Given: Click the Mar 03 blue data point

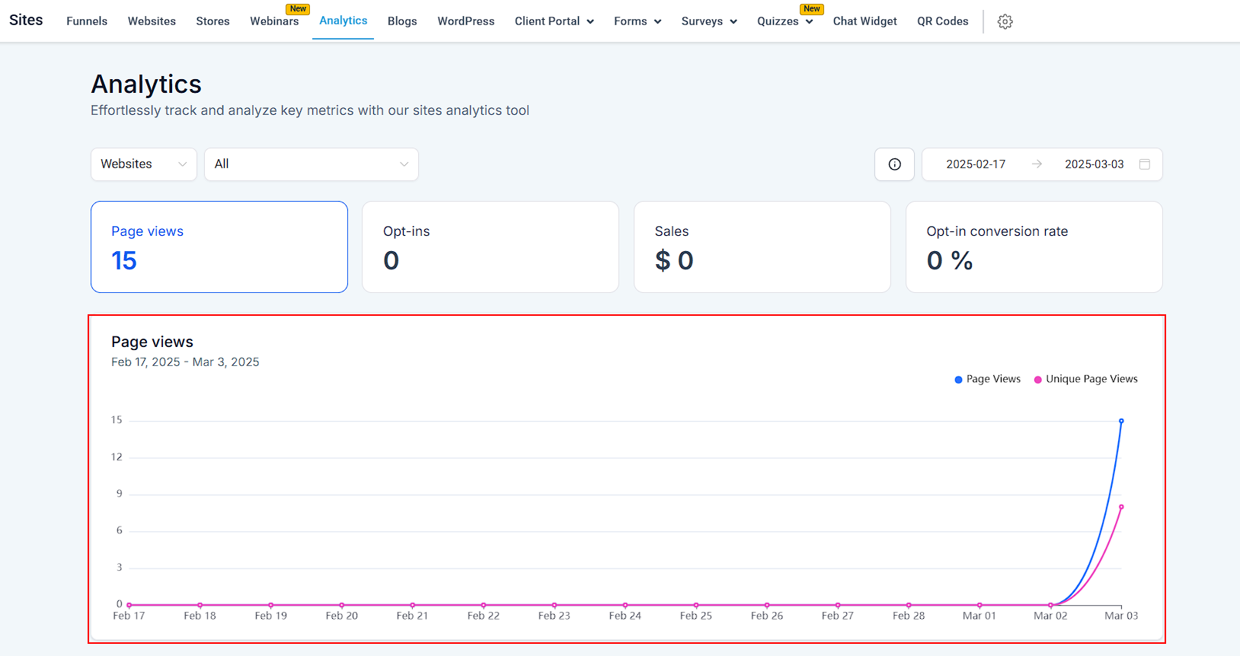Looking at the screenshot, I should 1121,421.
